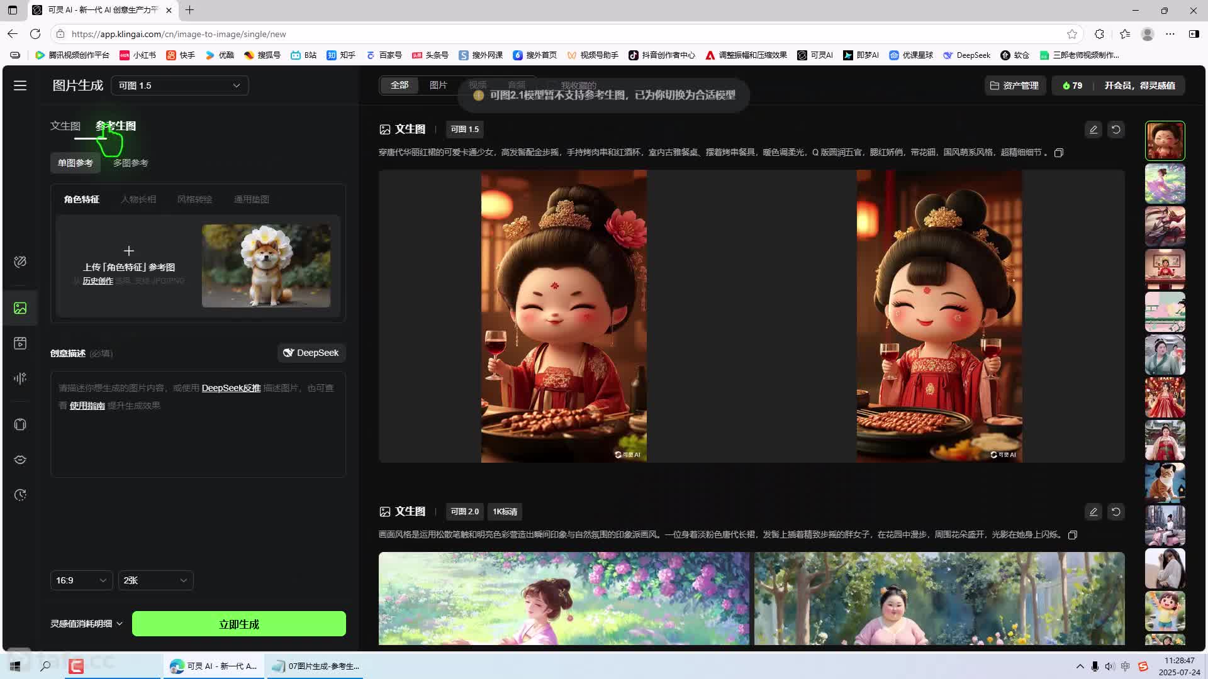Viewport: 1208px width, 679px height.
Task: Select the 人物长相 reference tab
Action: [138, 199]
